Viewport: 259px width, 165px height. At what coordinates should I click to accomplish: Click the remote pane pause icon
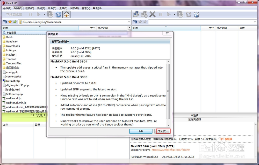click(x=161, y=14)
